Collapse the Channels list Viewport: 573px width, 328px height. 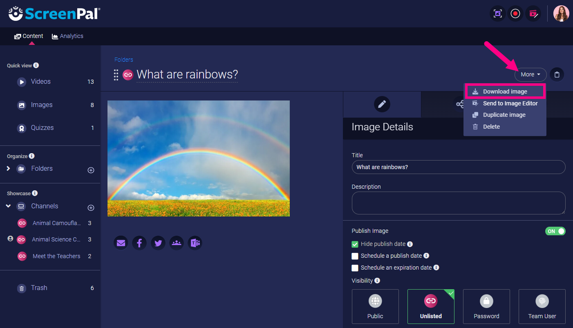pyautogui.click(x=8, y=206)
